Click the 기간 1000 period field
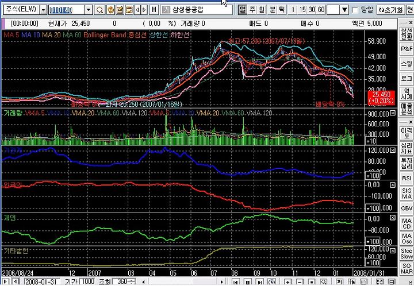Viewport: 414px width, 286px height. coord(87,281)
